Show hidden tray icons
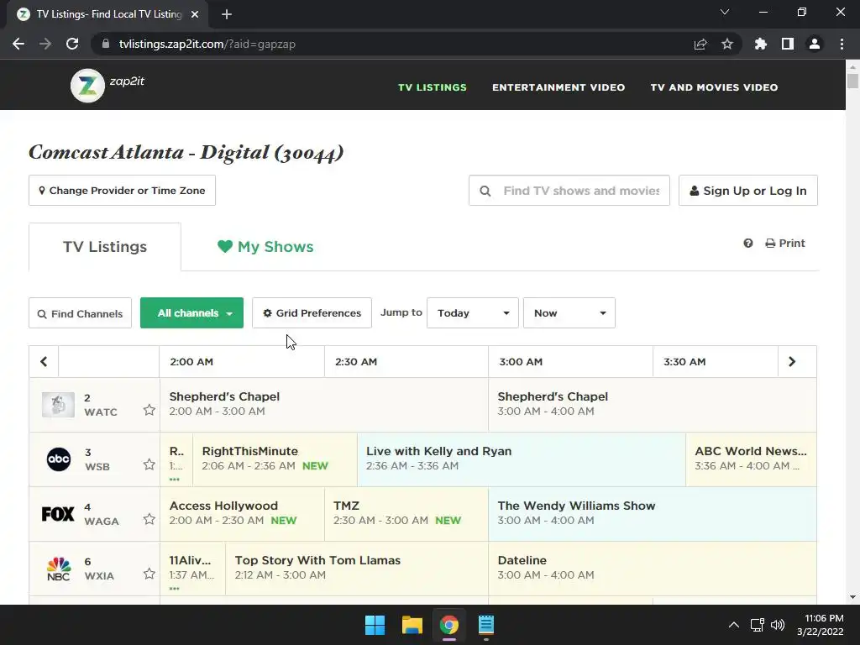The width and height of the screenshot is (860, 645). click(733, 625)
